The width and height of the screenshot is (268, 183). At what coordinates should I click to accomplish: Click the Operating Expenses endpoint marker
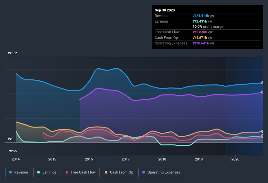tap(262, 92)
